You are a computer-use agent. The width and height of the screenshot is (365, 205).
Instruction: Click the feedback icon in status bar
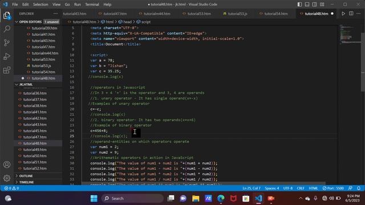click(350, 188)
